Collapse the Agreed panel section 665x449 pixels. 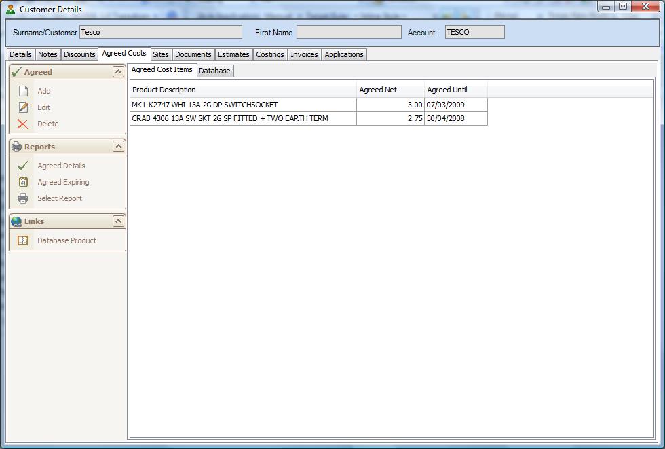118,72
